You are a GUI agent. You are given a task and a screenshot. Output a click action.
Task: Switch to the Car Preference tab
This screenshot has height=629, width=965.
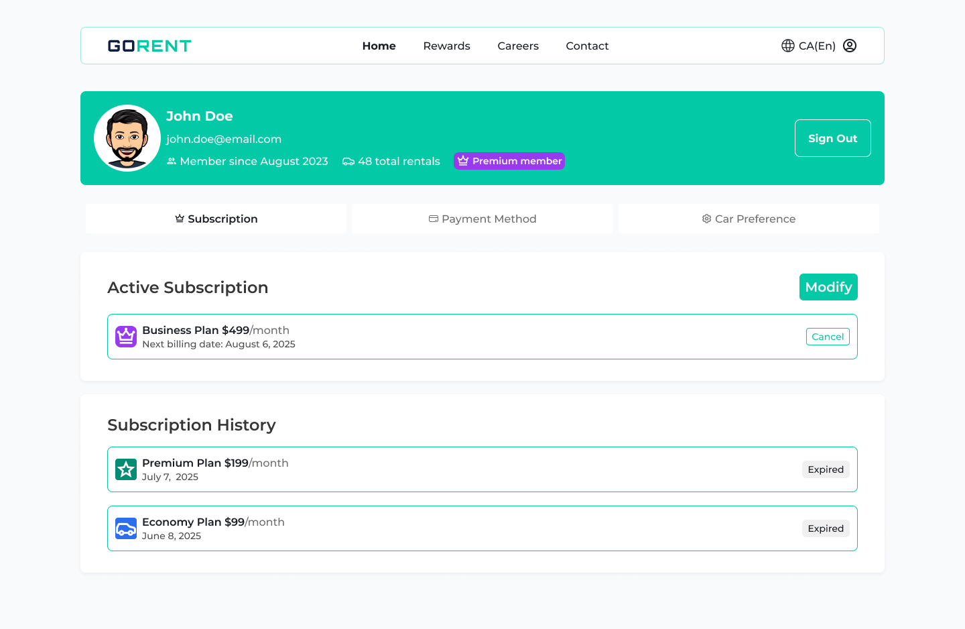[749, 219]
